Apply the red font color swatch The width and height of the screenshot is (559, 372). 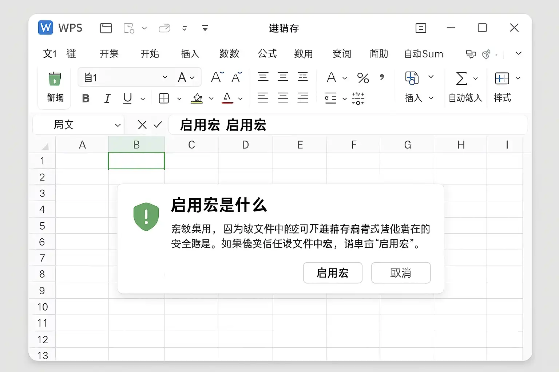click(227, 98)
